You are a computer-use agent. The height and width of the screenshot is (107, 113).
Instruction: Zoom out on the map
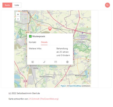18,19
